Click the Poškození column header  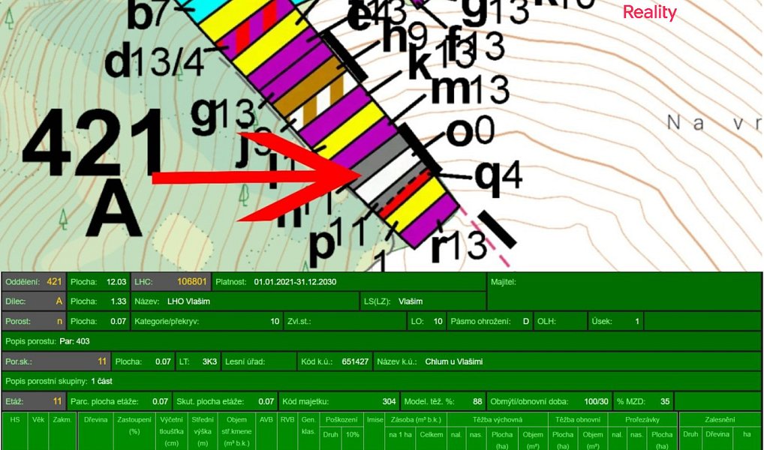tap(341, 419)
